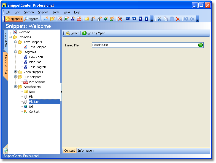The image size is (216, 163).
Task: Add a new text snippet
Action: coord(60,19)
